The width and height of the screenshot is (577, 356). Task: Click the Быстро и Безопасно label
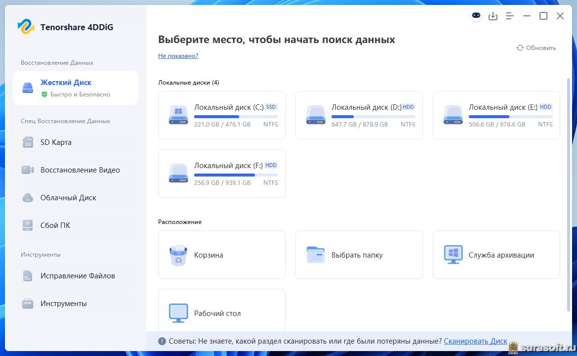tap(80, 94)
